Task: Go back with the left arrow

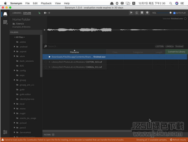Action: [x=45, y=13]
